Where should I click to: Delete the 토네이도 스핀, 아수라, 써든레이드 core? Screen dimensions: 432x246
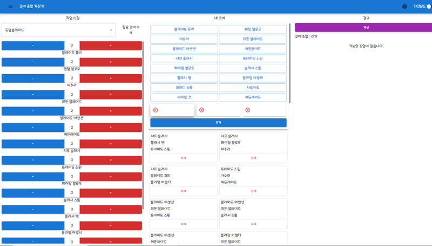[x=253, y=191]
